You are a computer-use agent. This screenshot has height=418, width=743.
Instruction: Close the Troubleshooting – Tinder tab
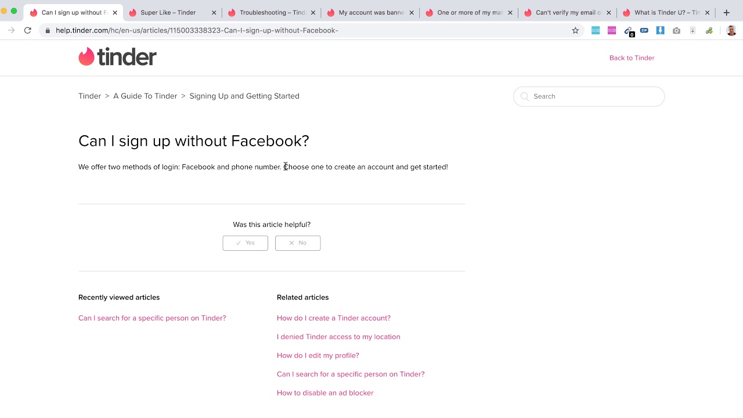(313, 12)
